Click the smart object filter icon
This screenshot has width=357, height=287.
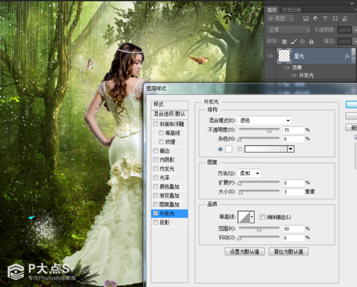pyautogui.click(x=345, y=18)
